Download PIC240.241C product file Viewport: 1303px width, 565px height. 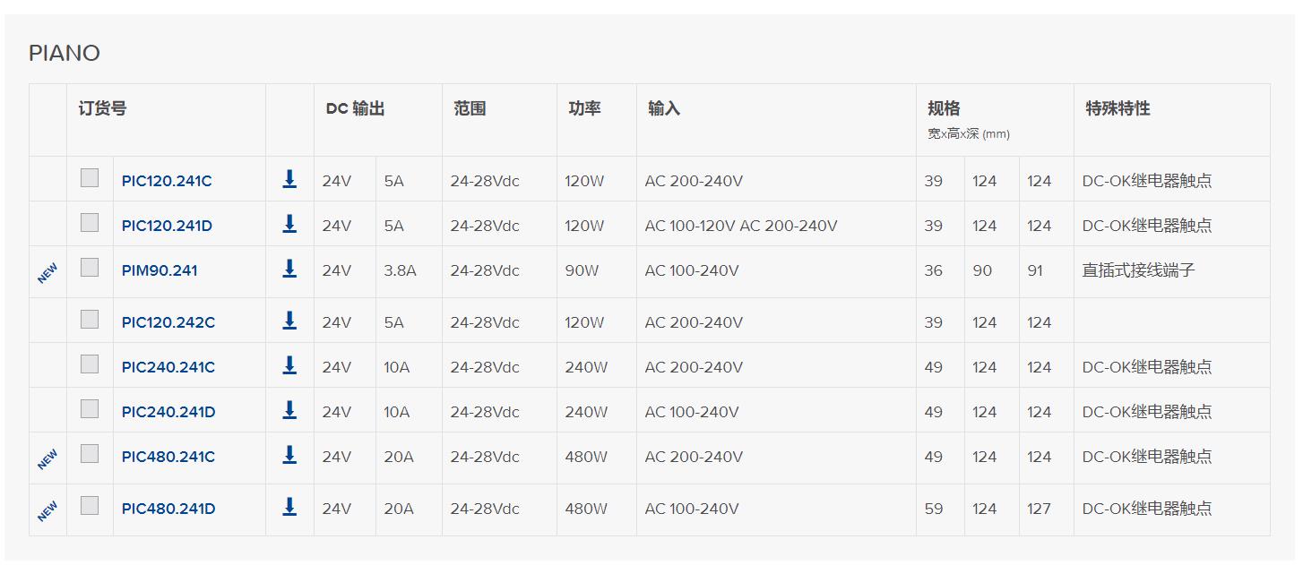(x=289, y=365)
